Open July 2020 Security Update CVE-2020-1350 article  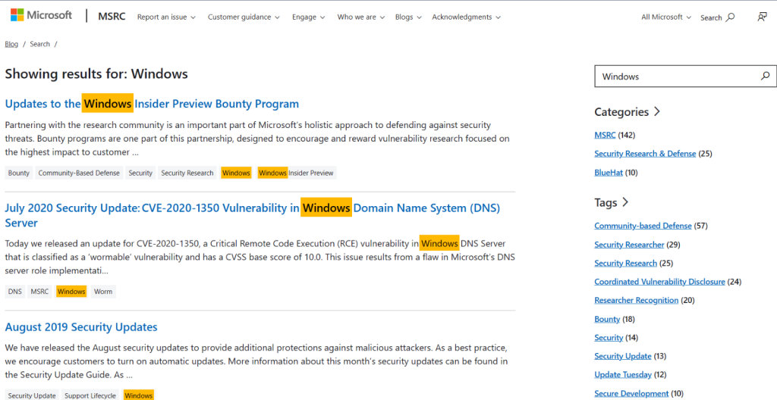point(252,215)
